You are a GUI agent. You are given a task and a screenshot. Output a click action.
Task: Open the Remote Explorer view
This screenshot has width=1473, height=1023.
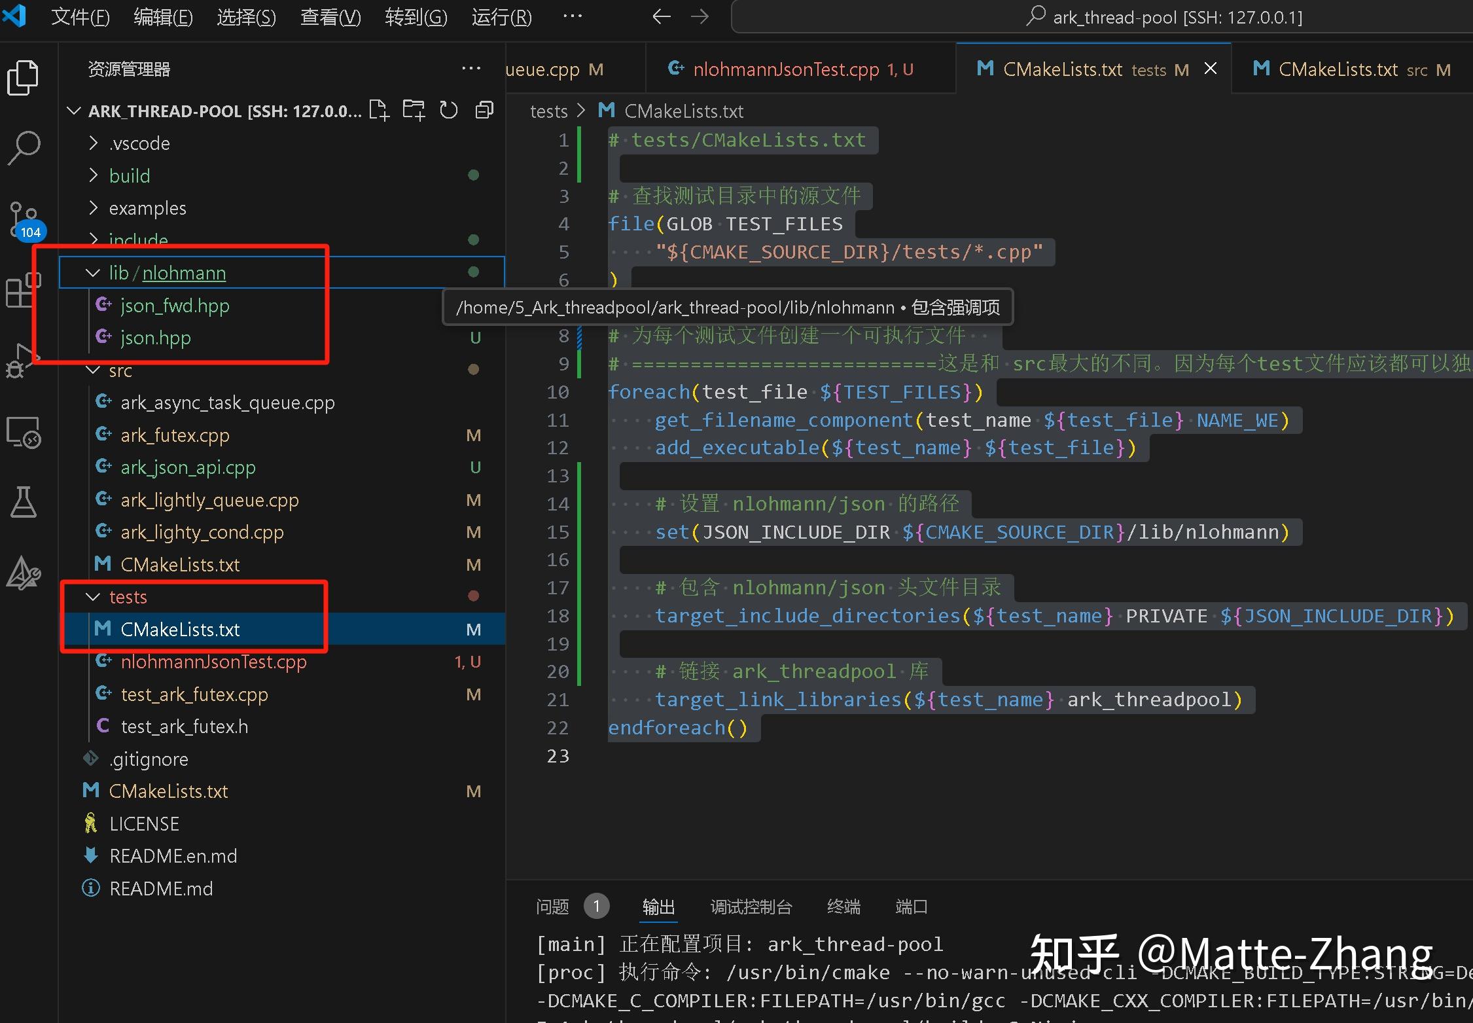(x=24, y=432)
